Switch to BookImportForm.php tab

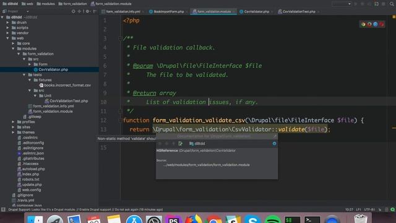coord(168,12)
